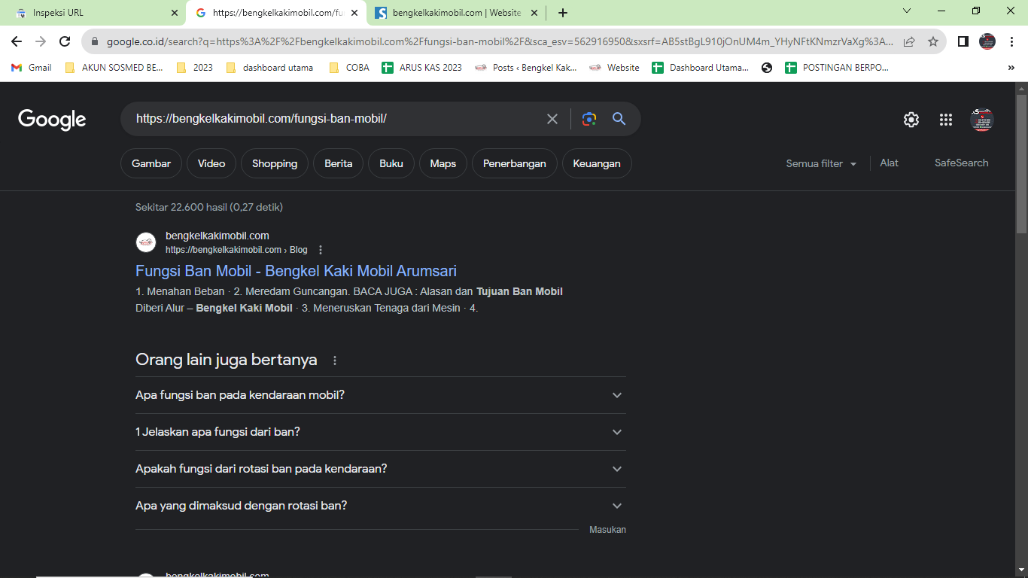Close the bengkelkakimobil.com Website tab
This screenshot has width=1028, height=578.
pyautogui.click(x=534, y=13)
